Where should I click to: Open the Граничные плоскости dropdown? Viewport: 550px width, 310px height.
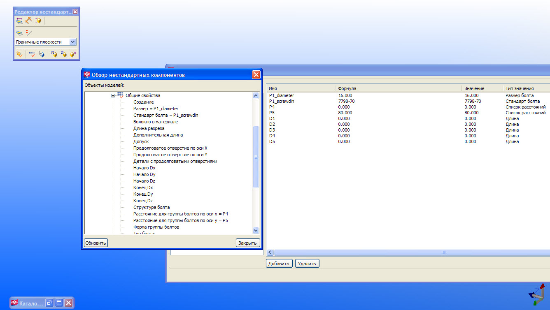pos(73,42)
